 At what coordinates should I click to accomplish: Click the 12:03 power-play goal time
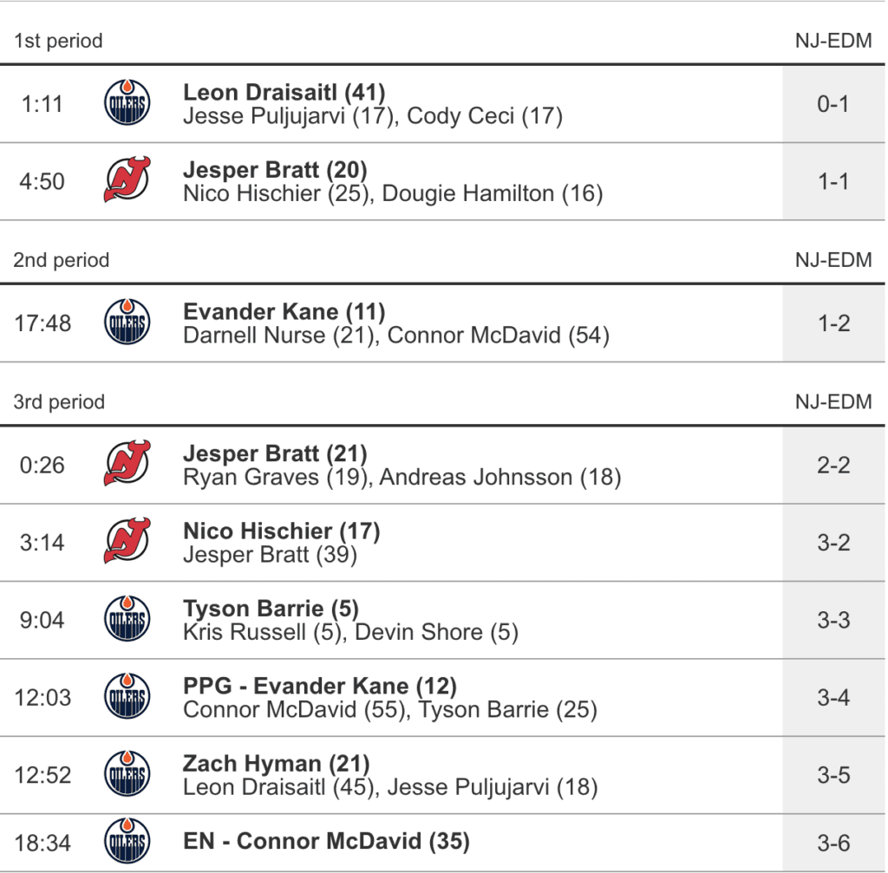point(43,697)
